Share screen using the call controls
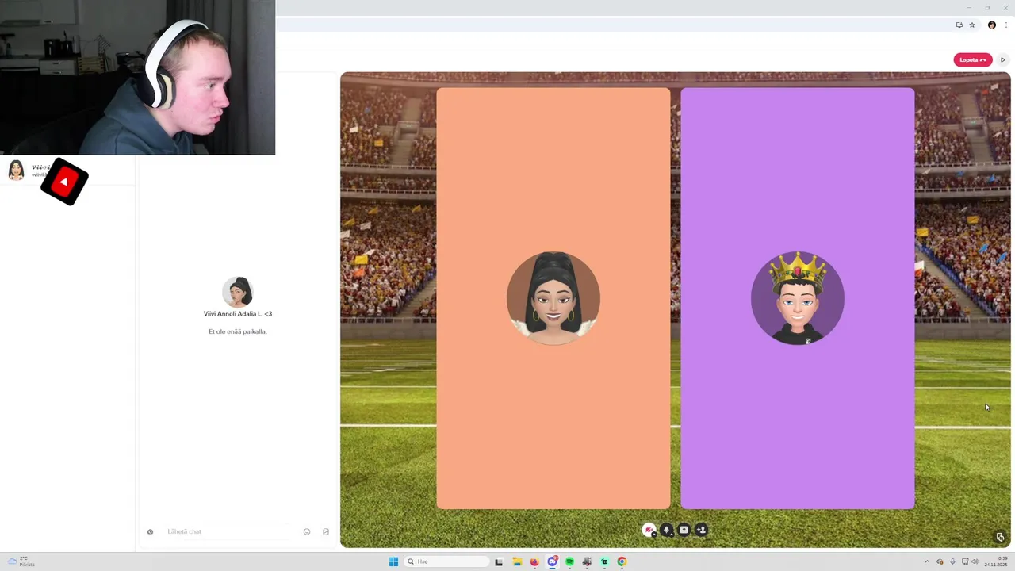Image resolution: width=1015 pixels, height=571 pixels. [x=684, y=530]
